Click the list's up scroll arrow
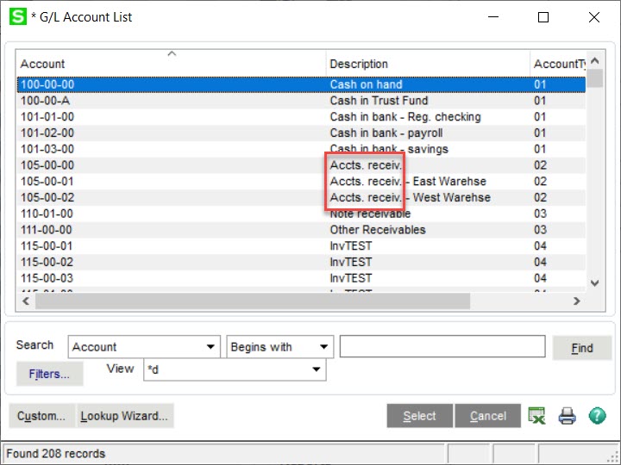The width and height of the screenshot is (621, 465). [x=594, y=60]
